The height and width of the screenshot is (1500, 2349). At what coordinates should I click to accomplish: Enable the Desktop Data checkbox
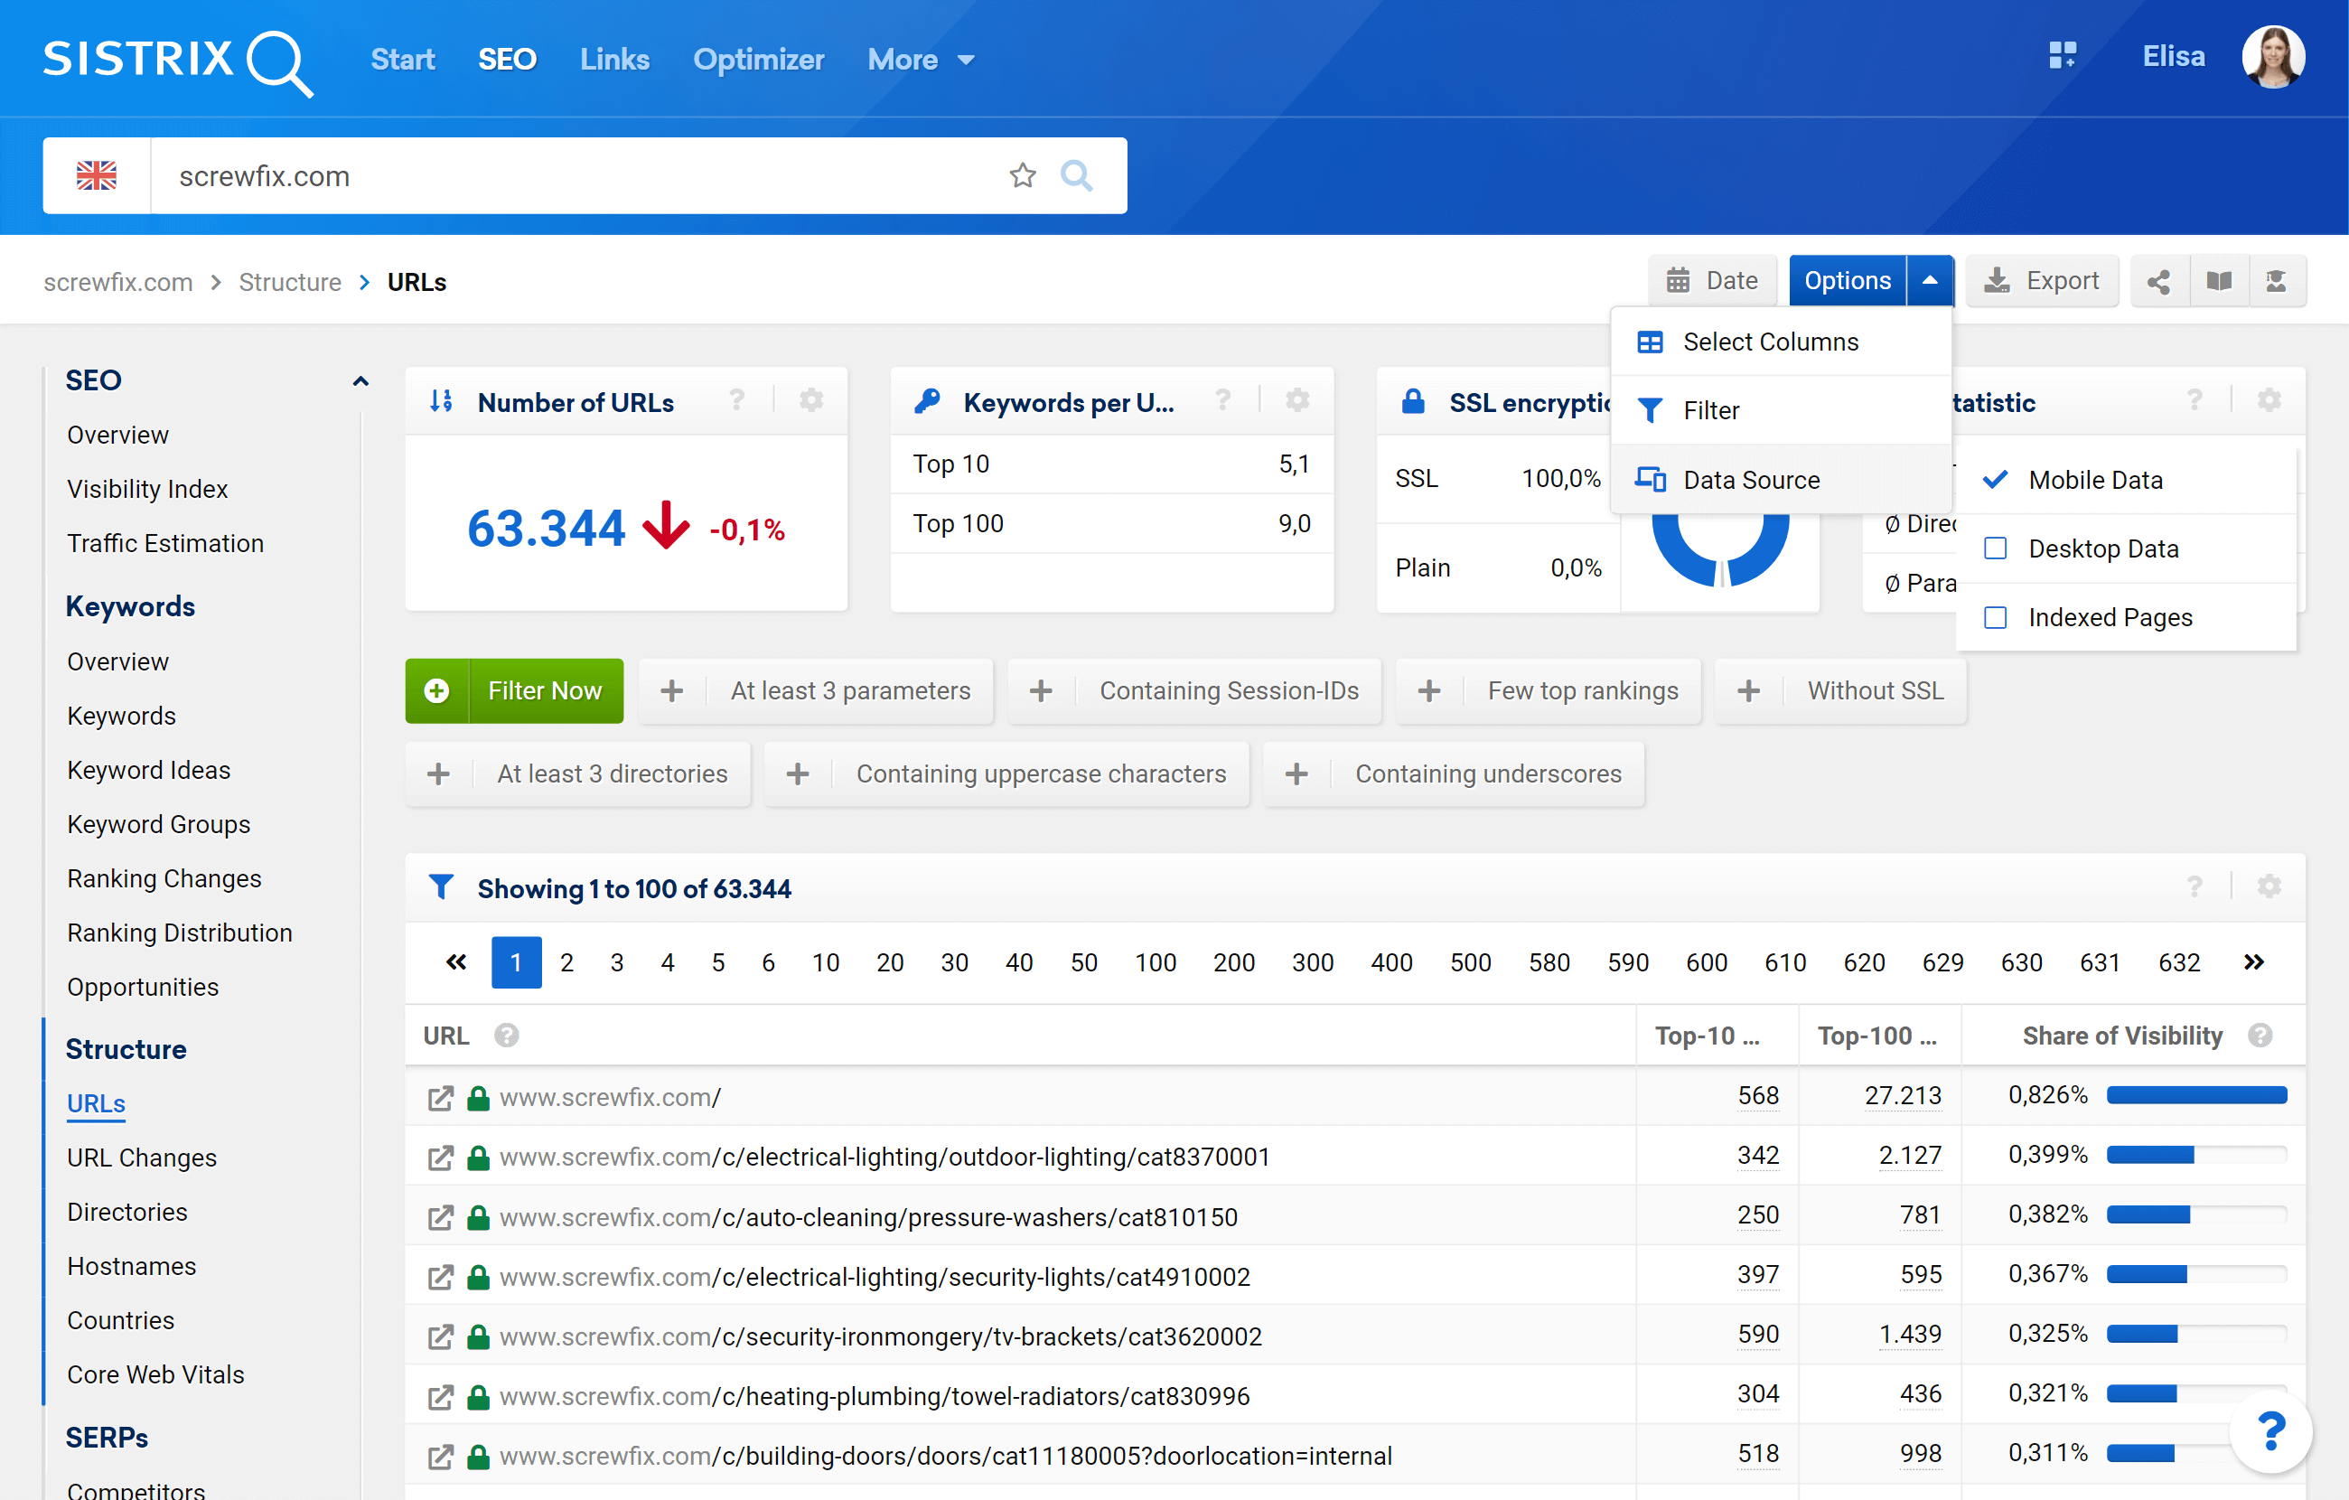coord(1996,548)
